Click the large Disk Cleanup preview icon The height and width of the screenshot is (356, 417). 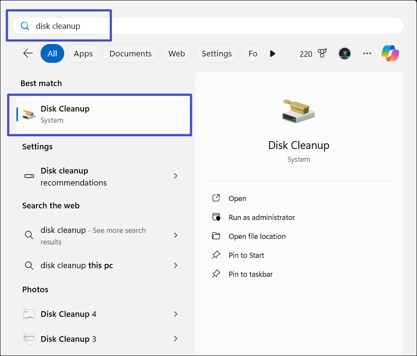coord(298,111)
